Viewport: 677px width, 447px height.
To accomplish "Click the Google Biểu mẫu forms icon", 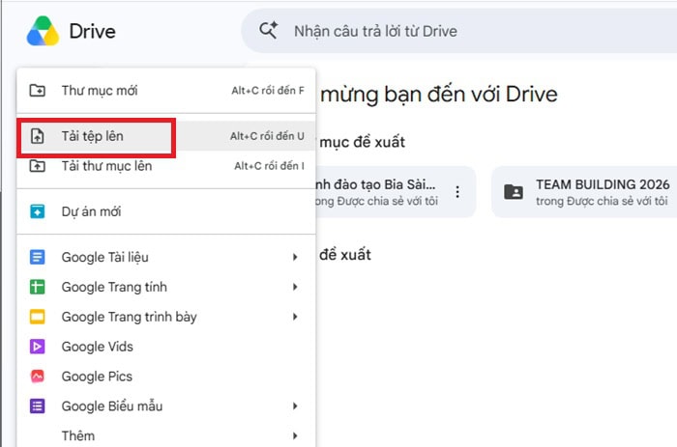I will (37, 406).
